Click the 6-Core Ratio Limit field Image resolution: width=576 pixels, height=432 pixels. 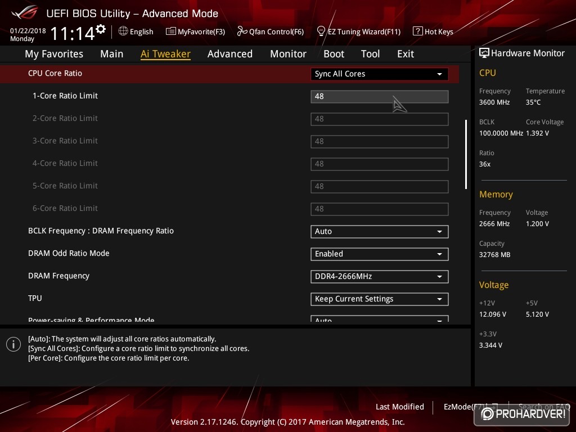click(379, 209)
